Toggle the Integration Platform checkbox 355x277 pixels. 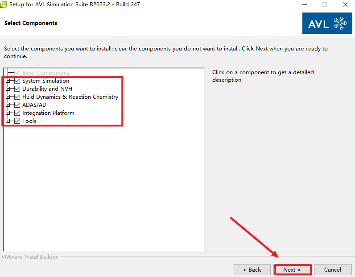[17, 113]
